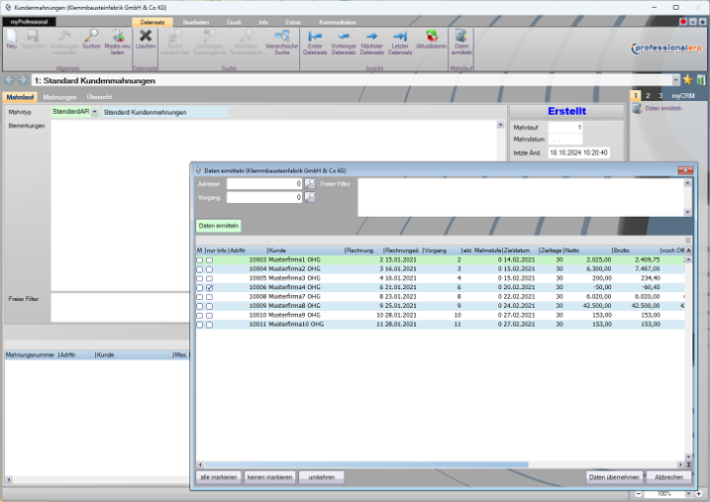Viewport: 710px width, 502px height.
Task: Click the umkehren button
Action: coord(322,477)
